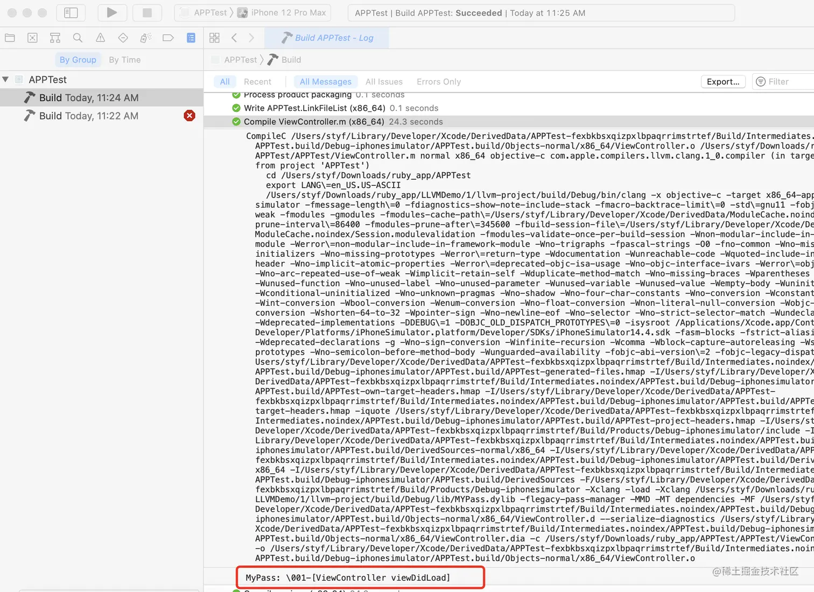The height and width of the screenshot is (592, 814).
Task: Toggle the navigator sidebar button
Action: click(x=71, y=12)
